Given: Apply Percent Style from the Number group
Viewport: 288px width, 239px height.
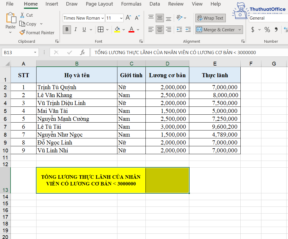Looking at the screenshot, I should (x=268, y=30).
